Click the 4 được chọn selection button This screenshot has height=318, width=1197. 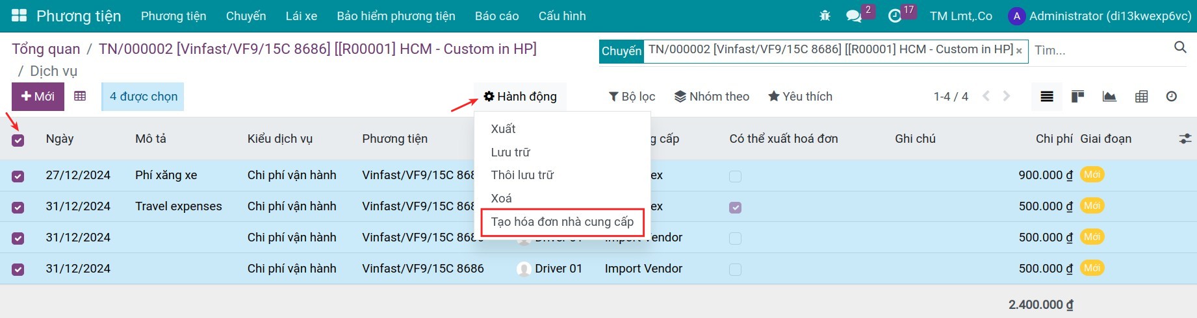point(143,97)
